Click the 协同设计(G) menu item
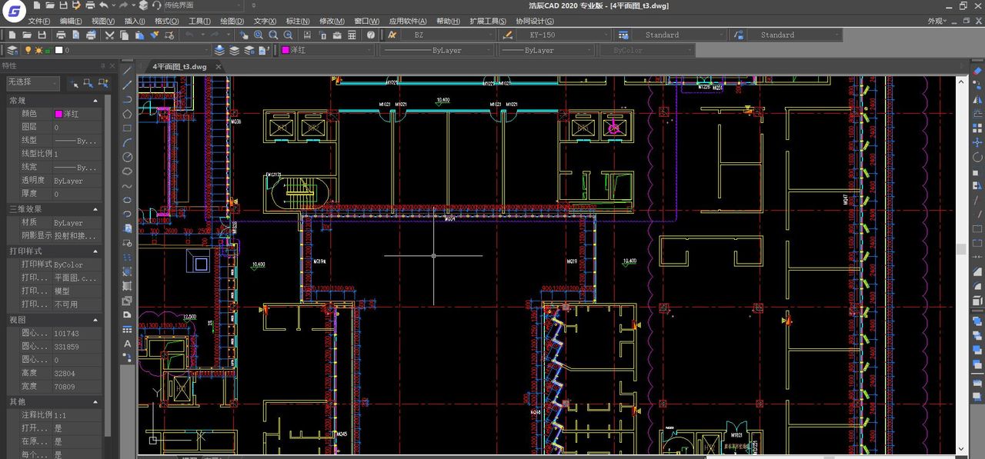985x459 pixels. coord(534,21)
